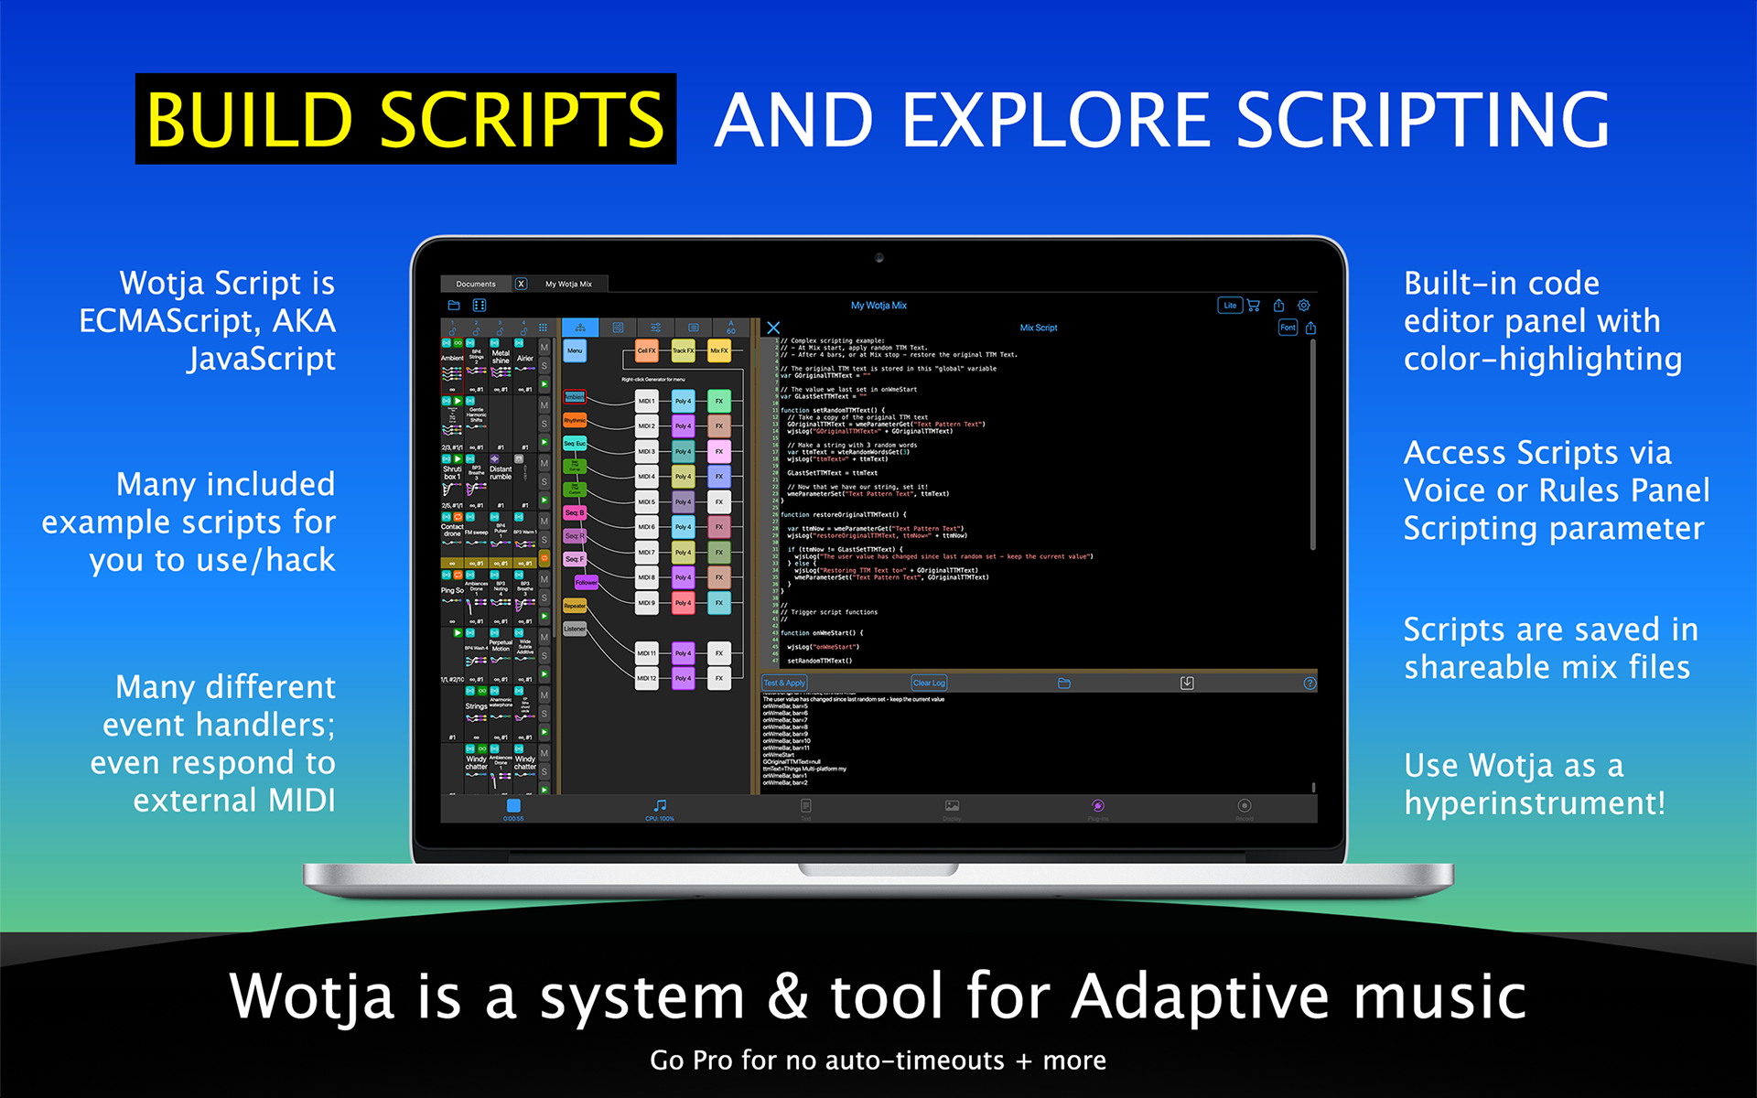Click the code editor vertical scrollbar

1313,444
